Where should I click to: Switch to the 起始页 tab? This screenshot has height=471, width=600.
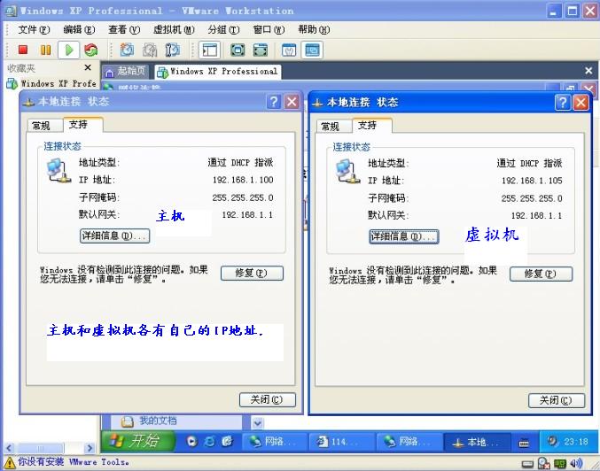click(x=126, y=71)
